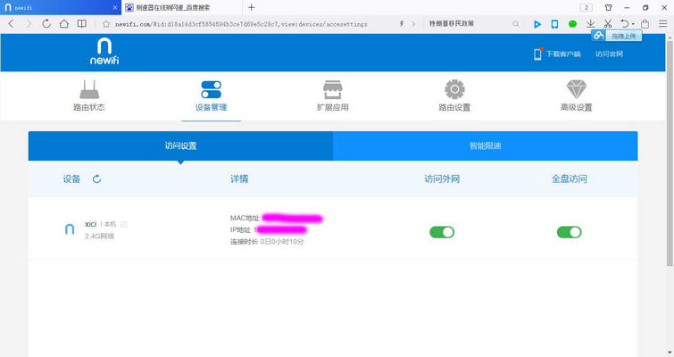Expand the undo closed tab dropdown arrow
The image size is (674, 357).
click(x=633, y=24)
